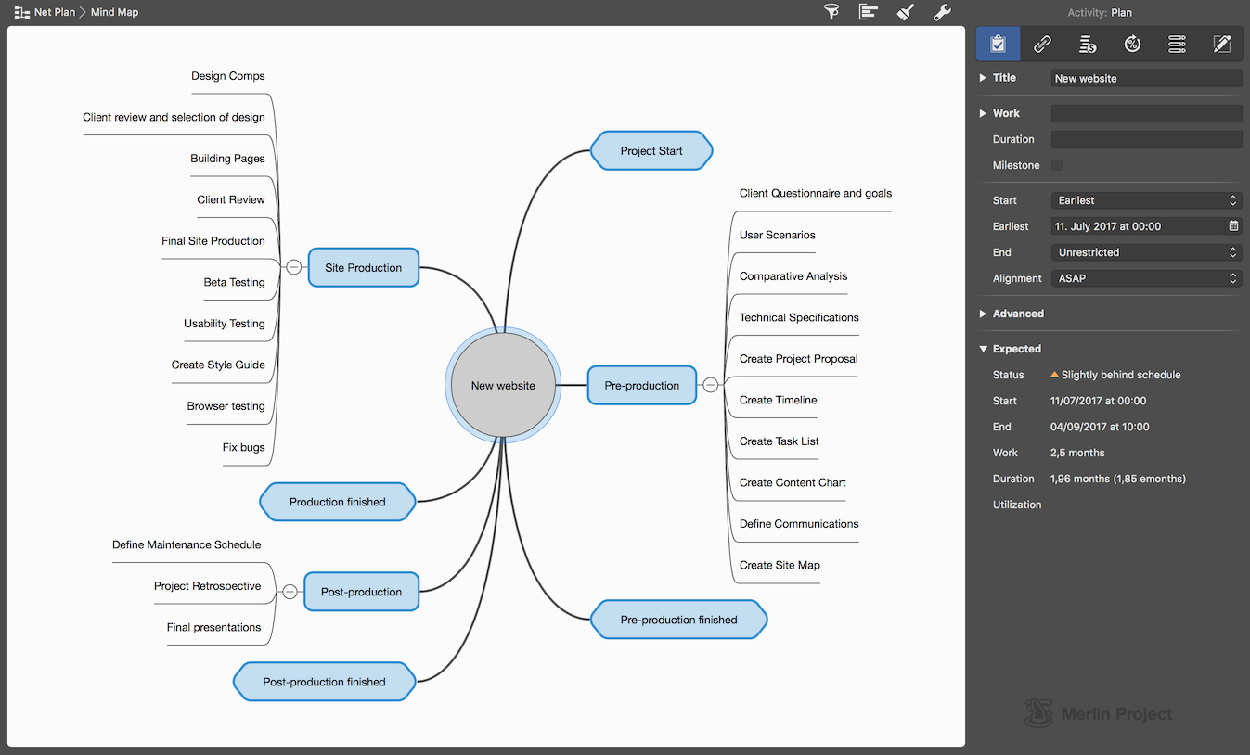The width and height of the screenshot is (1250, 755).
Task: Select the Project Retrospective task
Action: pyautogui.click(x=207, y=586)
